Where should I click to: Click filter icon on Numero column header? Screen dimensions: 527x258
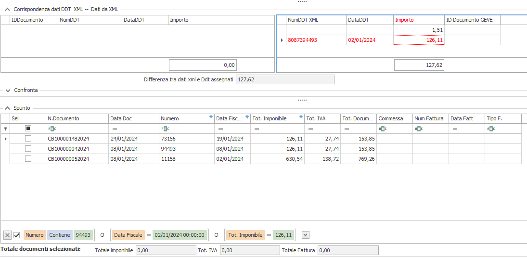pos(211,117)
